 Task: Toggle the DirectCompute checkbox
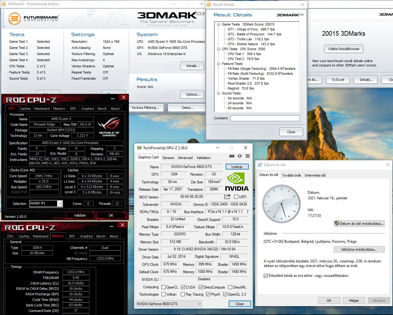click(201, 287)
